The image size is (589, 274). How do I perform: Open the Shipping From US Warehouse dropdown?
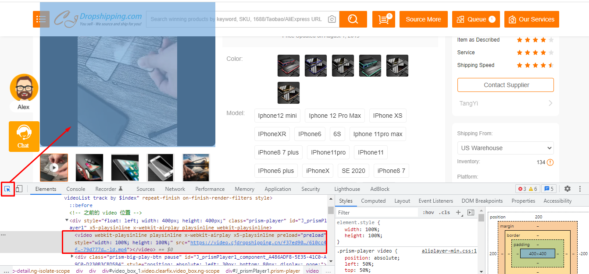pos(506,148)
